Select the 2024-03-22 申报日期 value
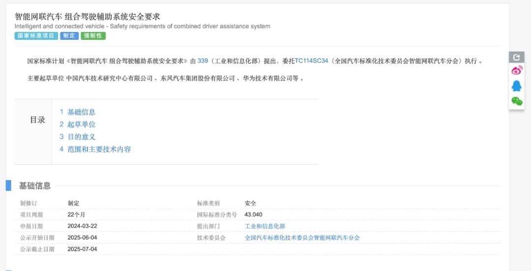This screenshot has width=531, height=271. 82,226
